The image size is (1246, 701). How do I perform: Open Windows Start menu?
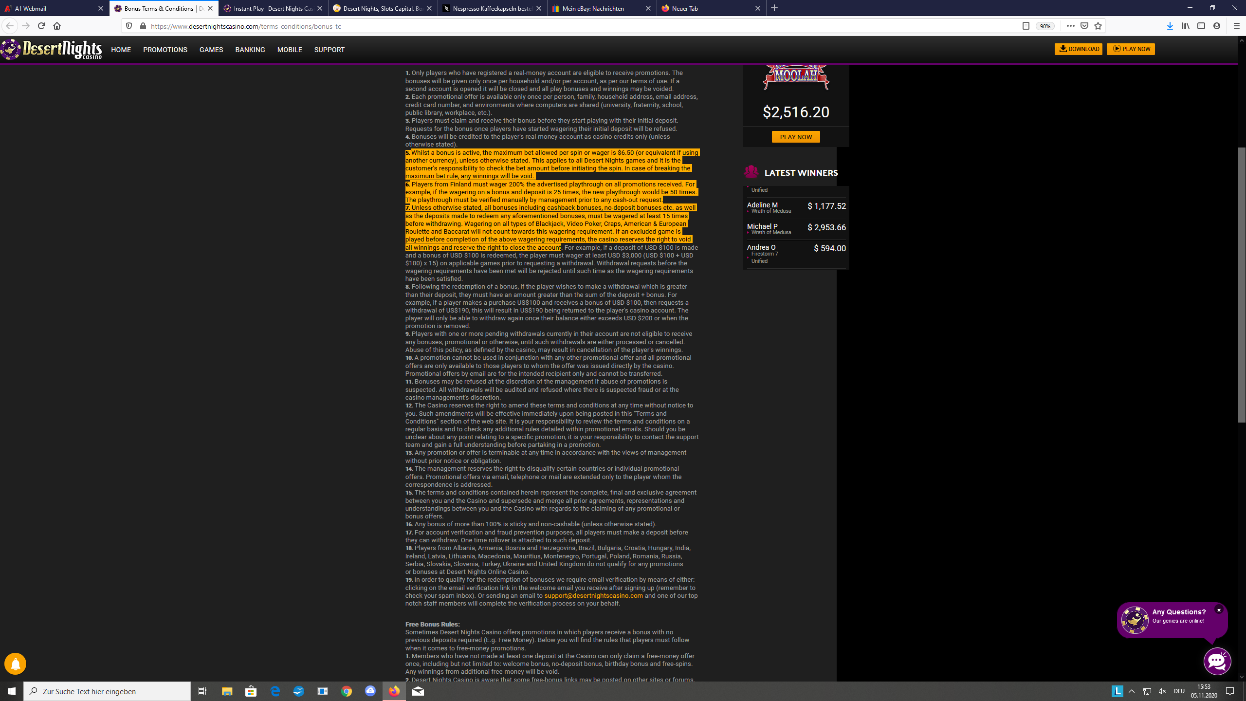(12, 691)
